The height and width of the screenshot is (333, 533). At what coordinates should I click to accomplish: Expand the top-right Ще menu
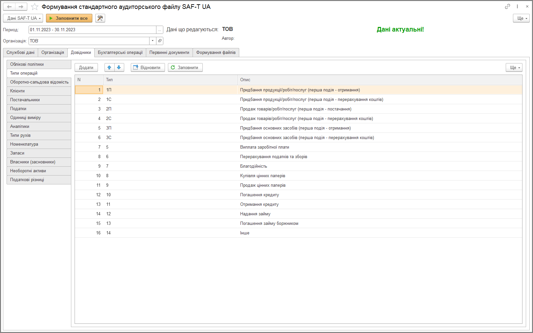click(521, 18)
